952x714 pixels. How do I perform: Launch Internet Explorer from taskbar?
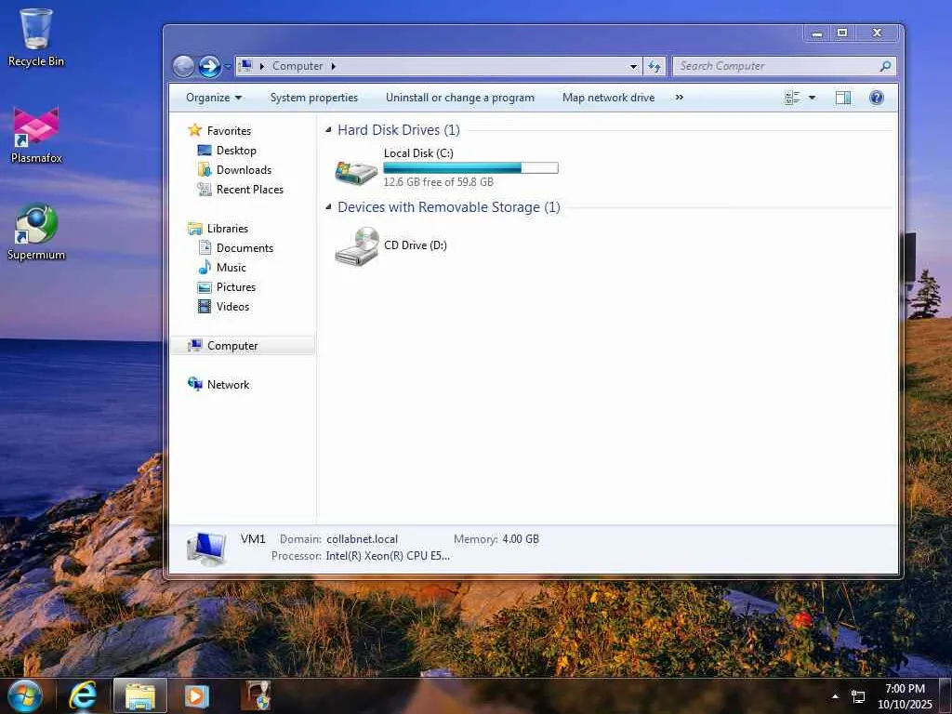click(x=83, y=695)
